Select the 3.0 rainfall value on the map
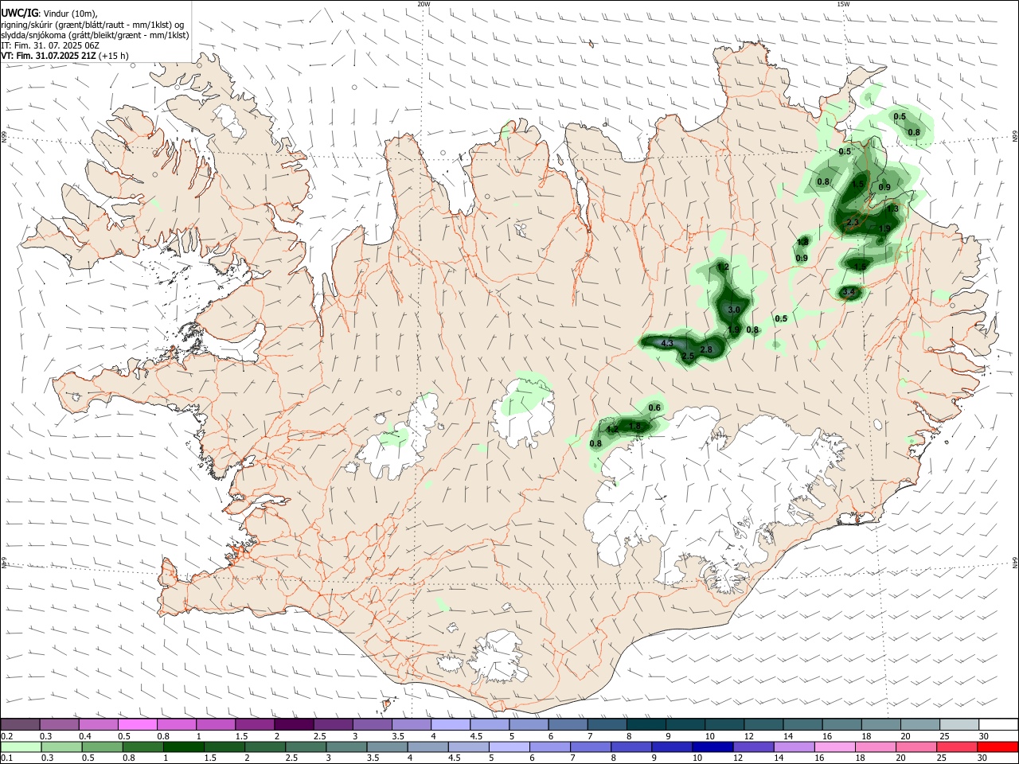The width and height of the screenshot is (1019, 764). click(734, 310)
